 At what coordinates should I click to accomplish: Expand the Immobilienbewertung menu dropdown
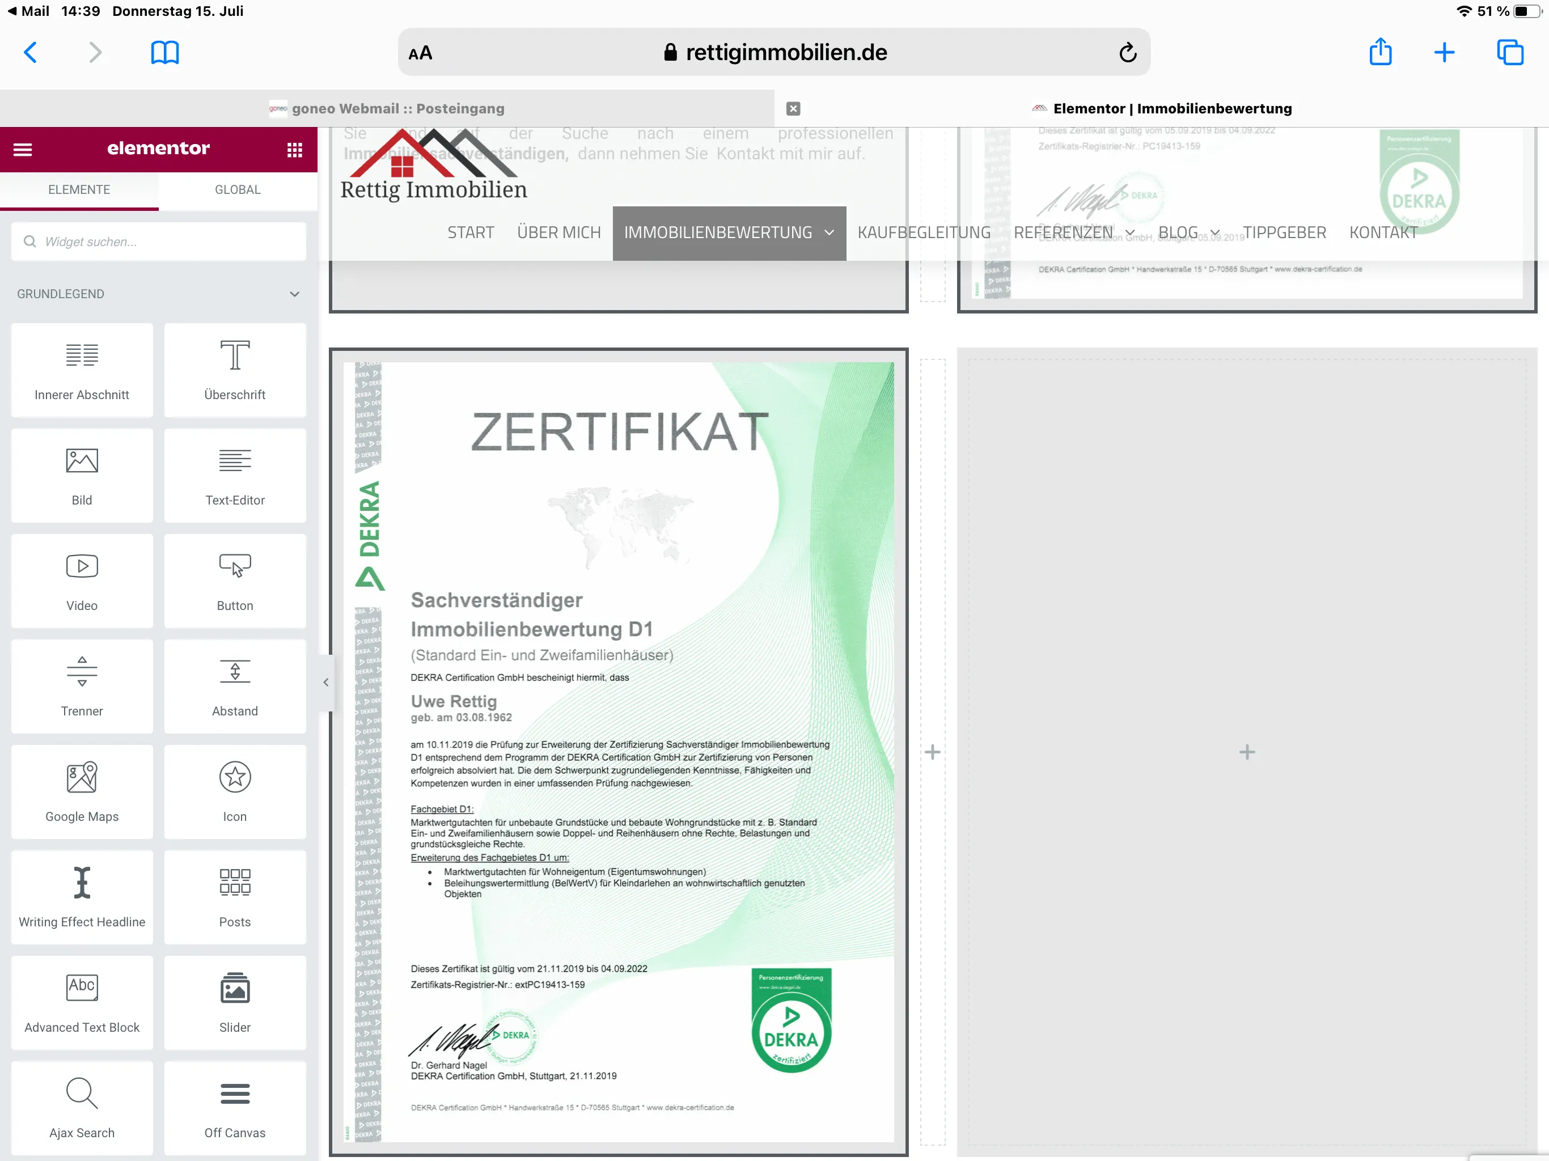click(829, 232)
